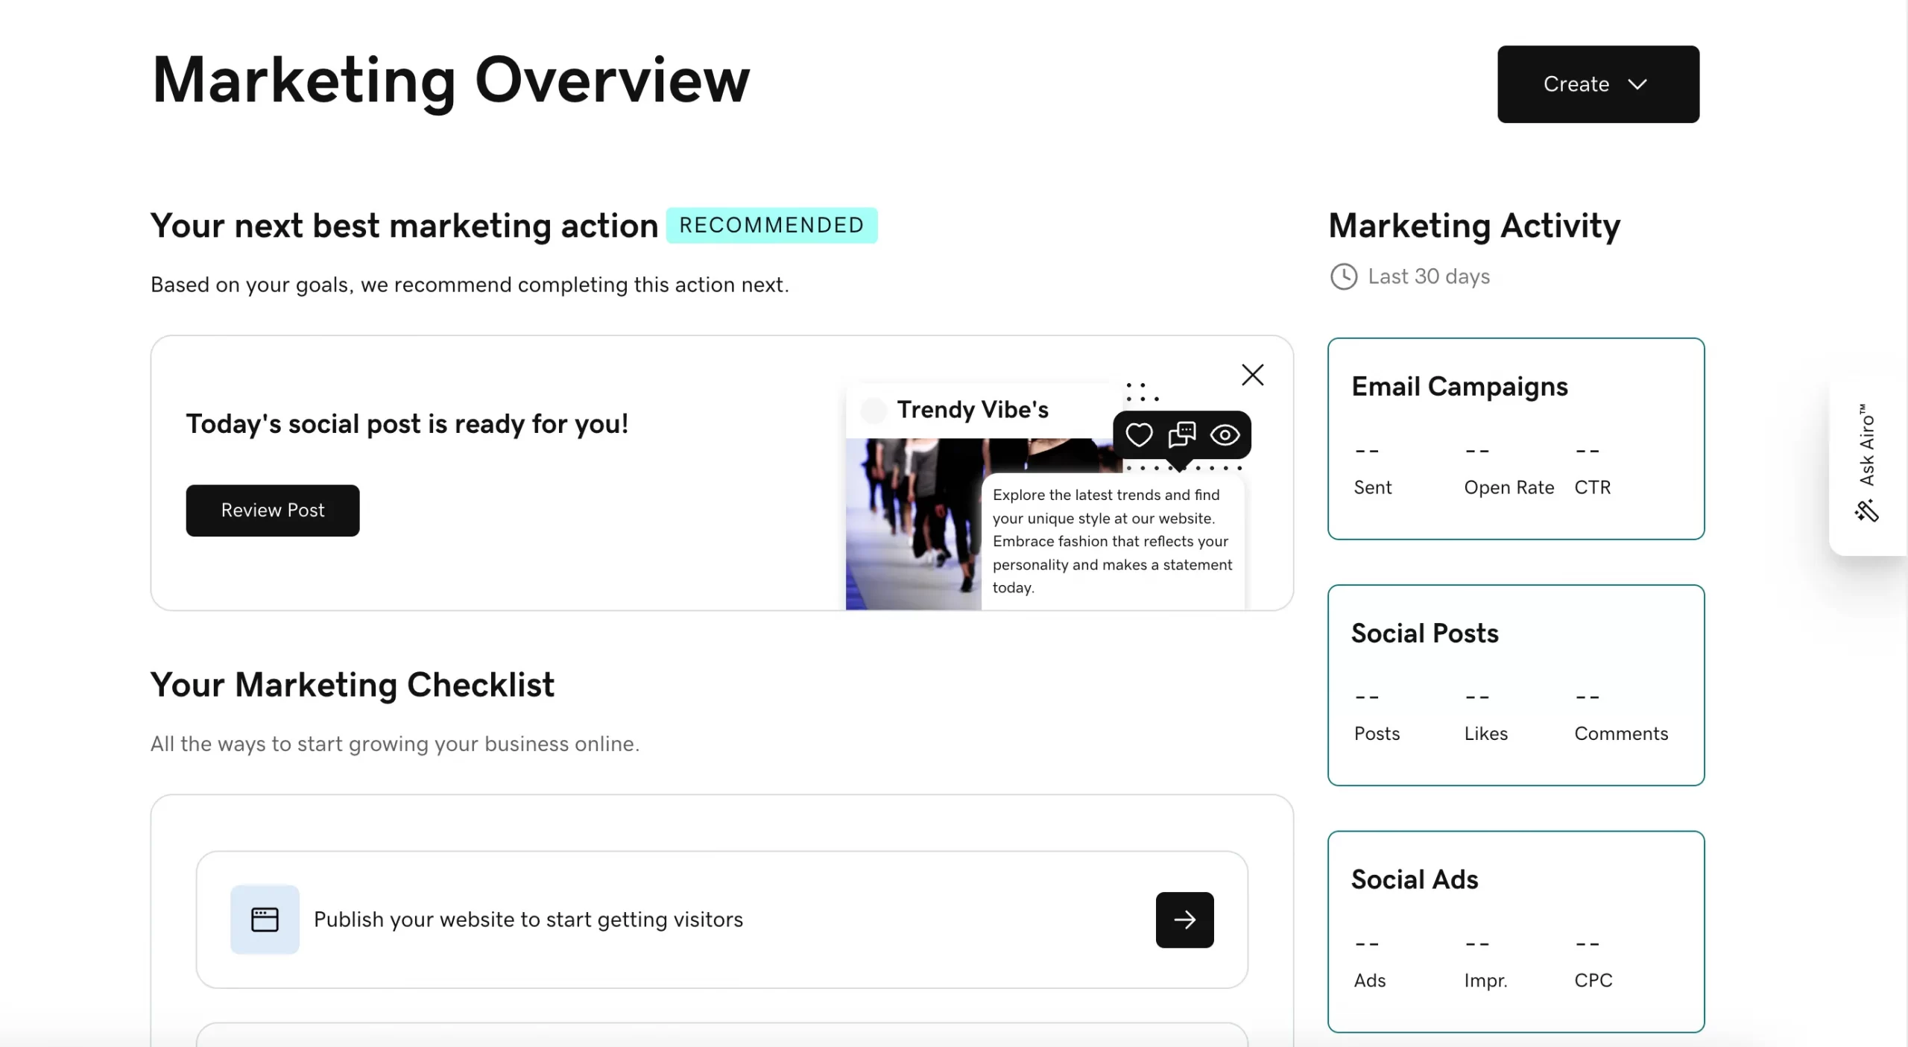Screen dimensions: 1908x1047
Task: Click the Likes metric in Social Posts
Action: [x=1485, y=734]
